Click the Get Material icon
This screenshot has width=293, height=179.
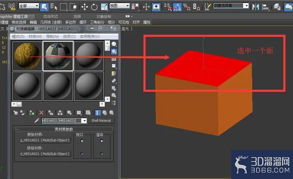click(x=16, y=113)
